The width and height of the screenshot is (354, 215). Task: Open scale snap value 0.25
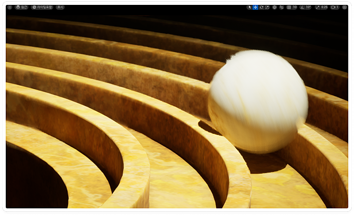(324, 7)
